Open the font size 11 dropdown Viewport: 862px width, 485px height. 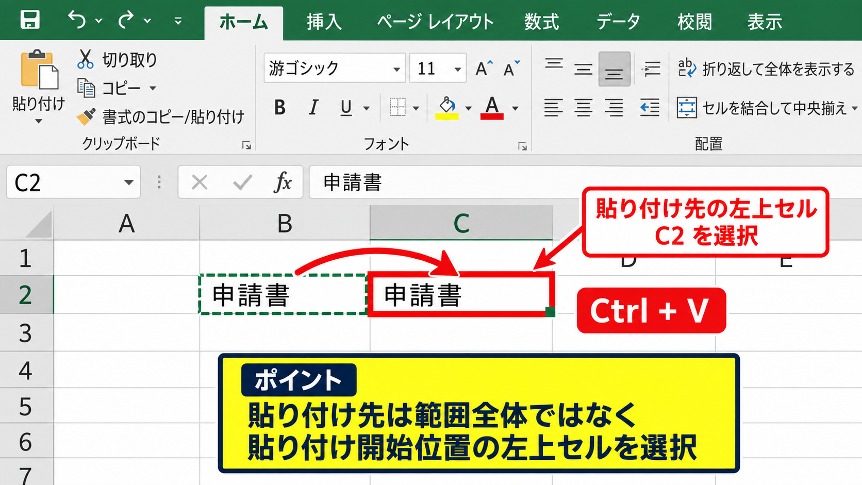(x=457, y=69)
